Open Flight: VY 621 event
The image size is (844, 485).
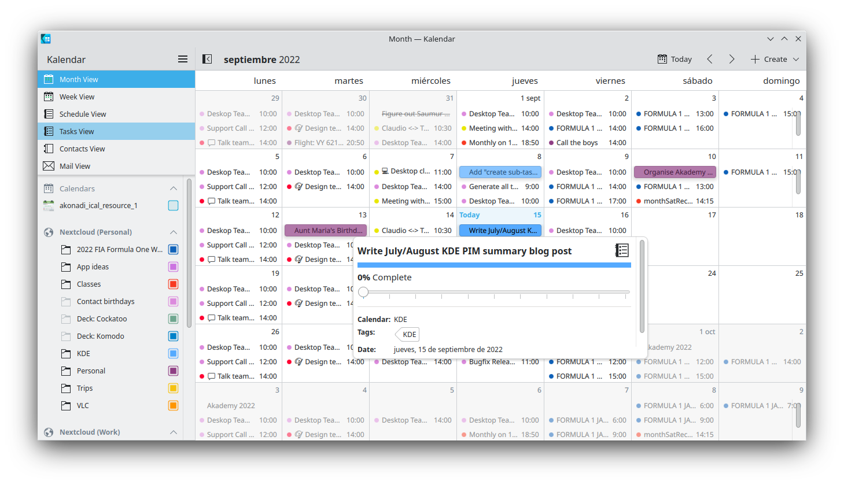coord(326,142)
